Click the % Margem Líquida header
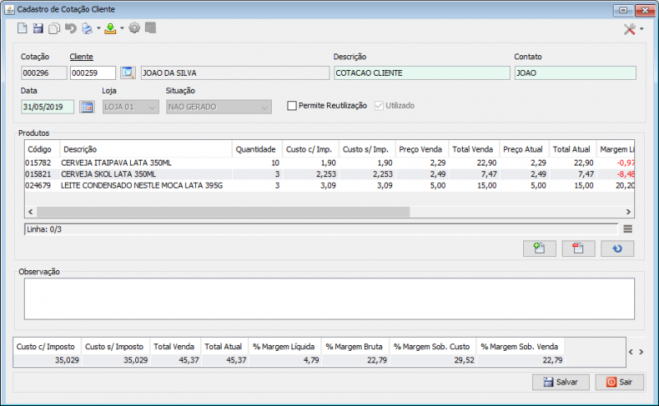Viewport: 659px width, 406px height. point(284,347)
